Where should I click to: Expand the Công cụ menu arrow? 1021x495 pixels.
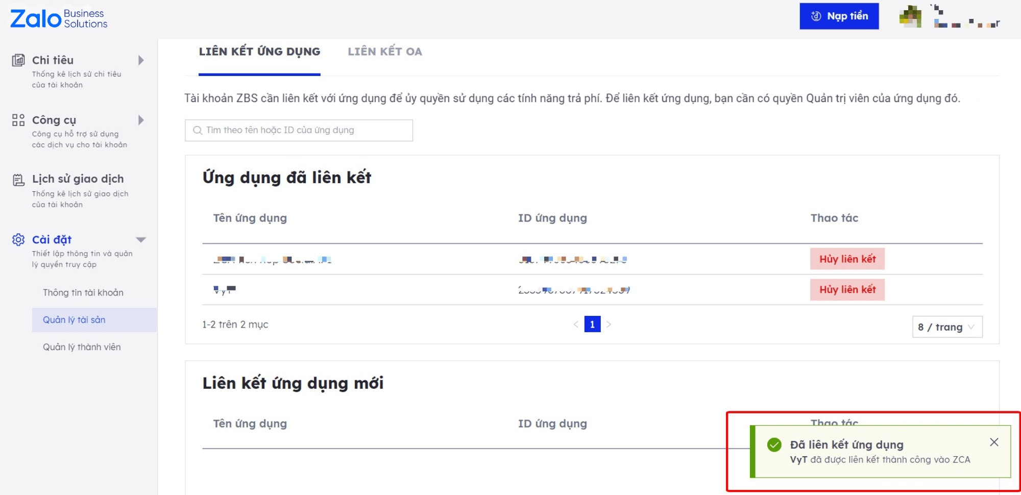(141, 120)
